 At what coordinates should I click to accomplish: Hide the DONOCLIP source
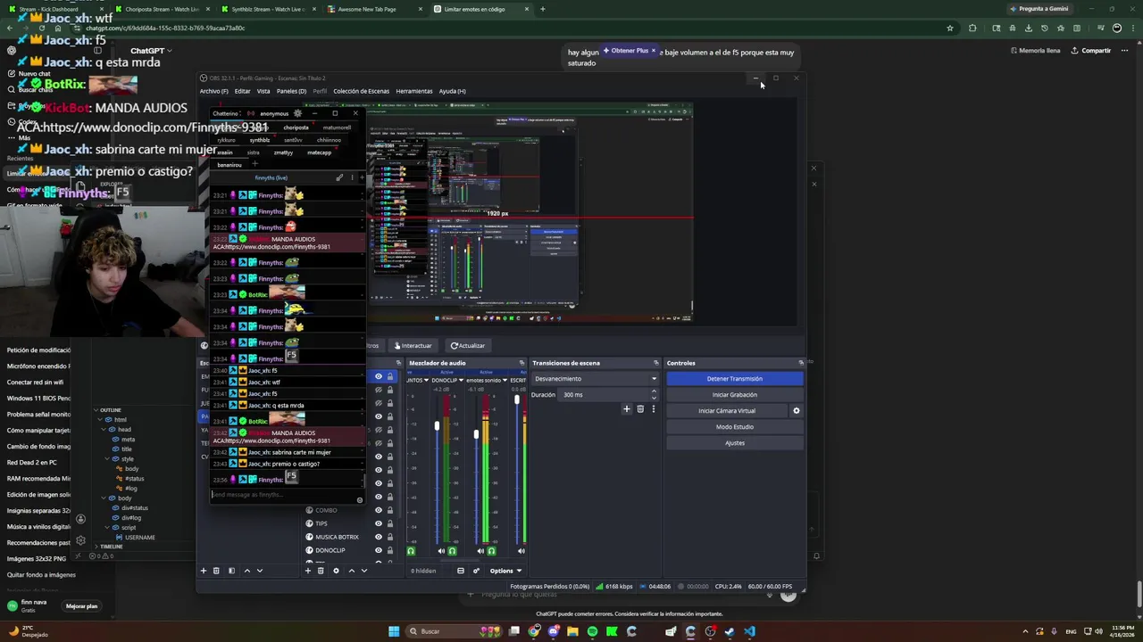click(379, 550)
